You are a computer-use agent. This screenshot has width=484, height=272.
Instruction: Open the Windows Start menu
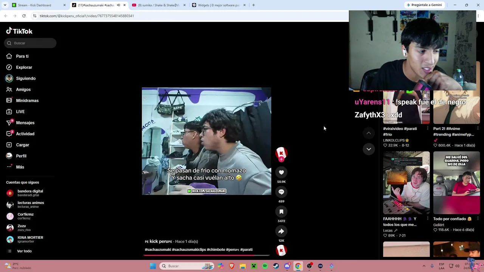(153, 266)
